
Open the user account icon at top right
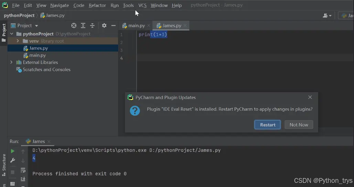coord(327,15)
